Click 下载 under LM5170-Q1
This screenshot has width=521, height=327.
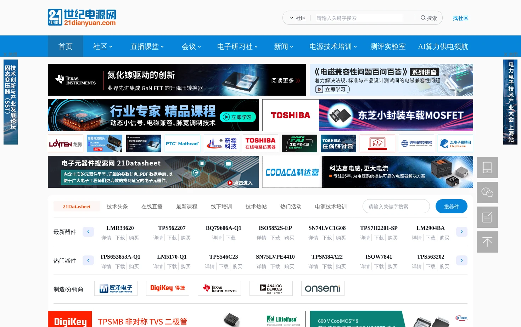click(x=172, y=266)
